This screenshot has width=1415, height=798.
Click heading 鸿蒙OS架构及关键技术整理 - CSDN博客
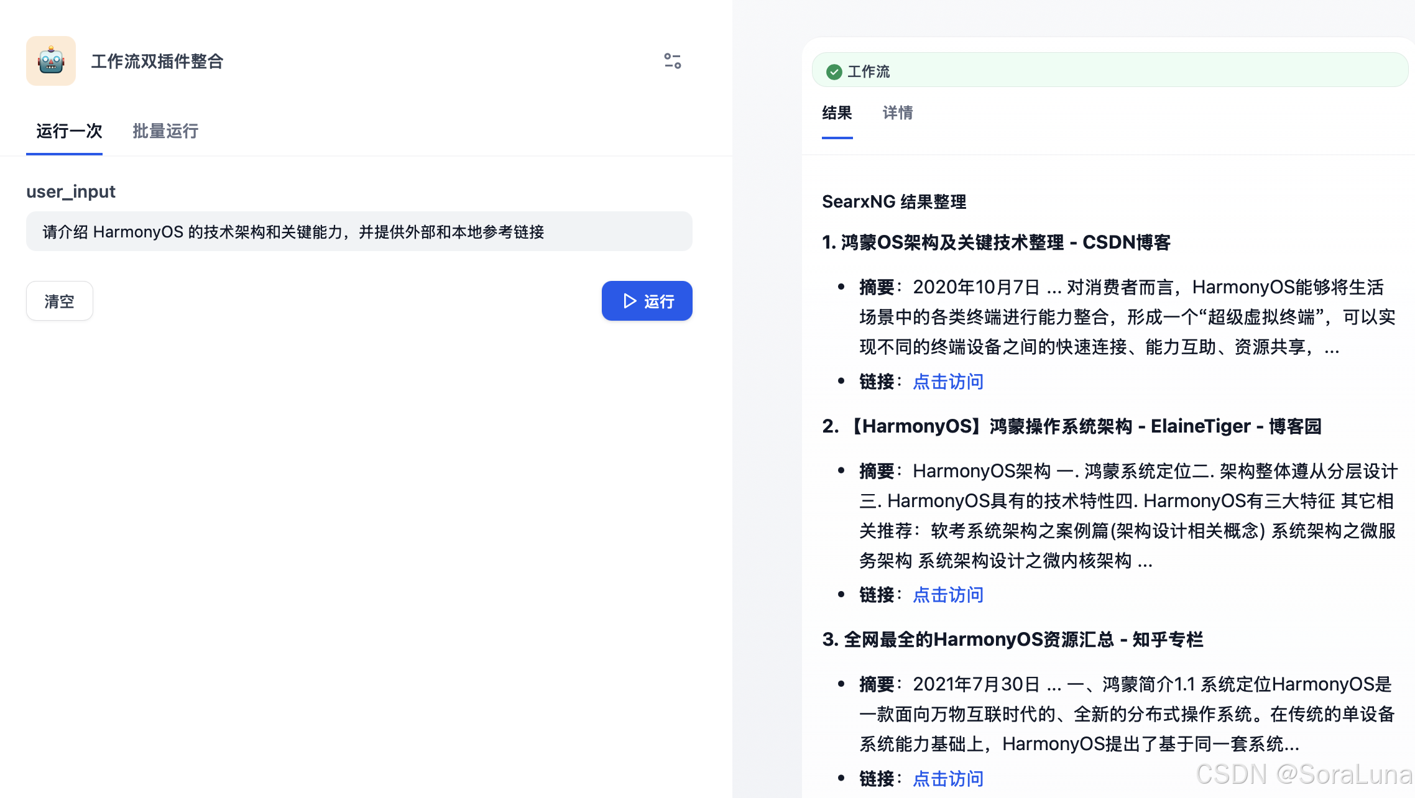click(x=996, y=242)
